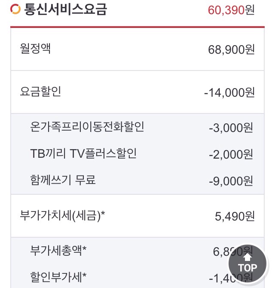This screenshot has width=275, height=288.
Task: Open the 온가족프리이동전화할인 discount item
Action: [x=87, y=127]
